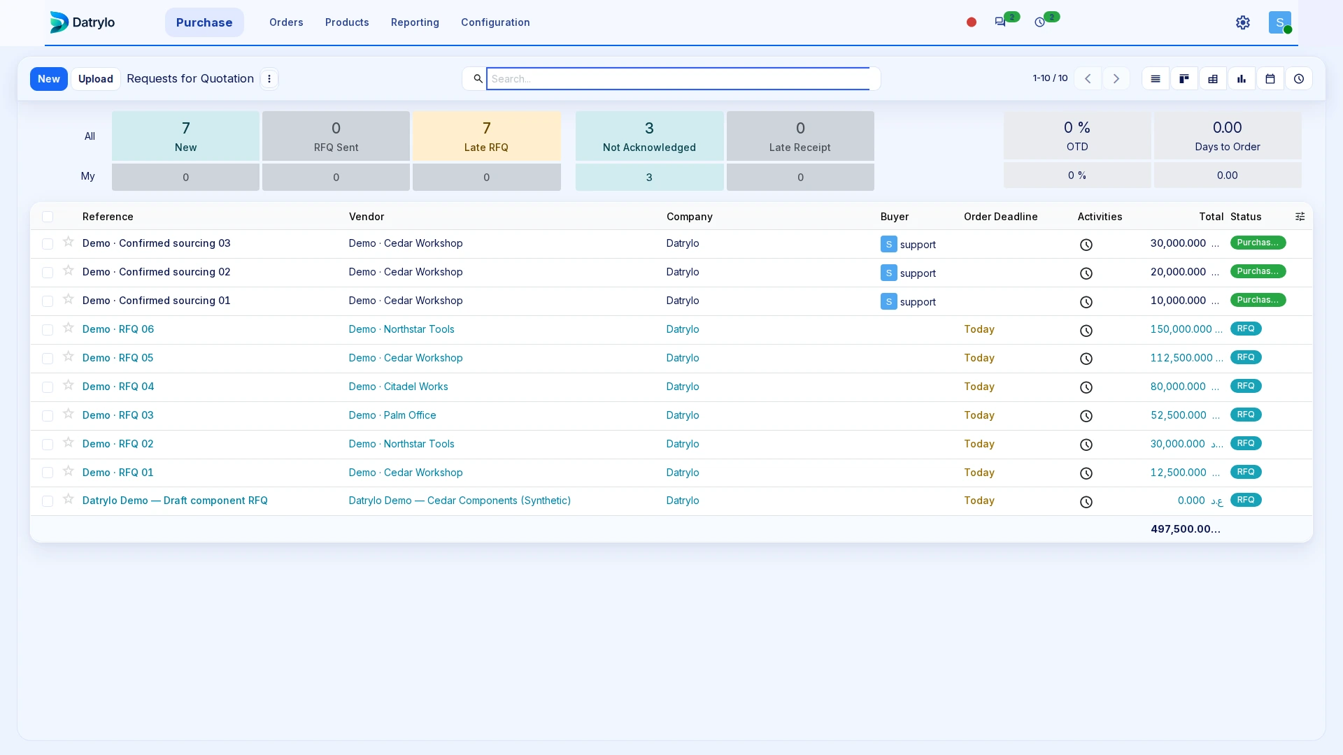The image size is (1343, 755).
Task: Open activity clock for Confirmed sourcing 02
Action: pos(1086,273)
